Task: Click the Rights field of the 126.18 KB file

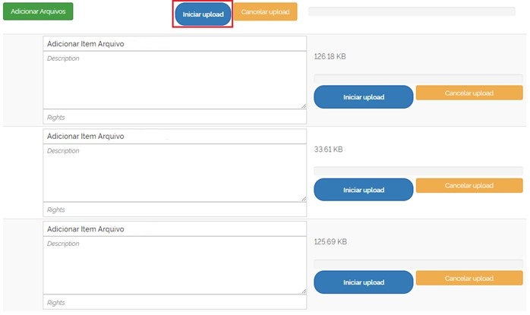Action: (175, 118)
